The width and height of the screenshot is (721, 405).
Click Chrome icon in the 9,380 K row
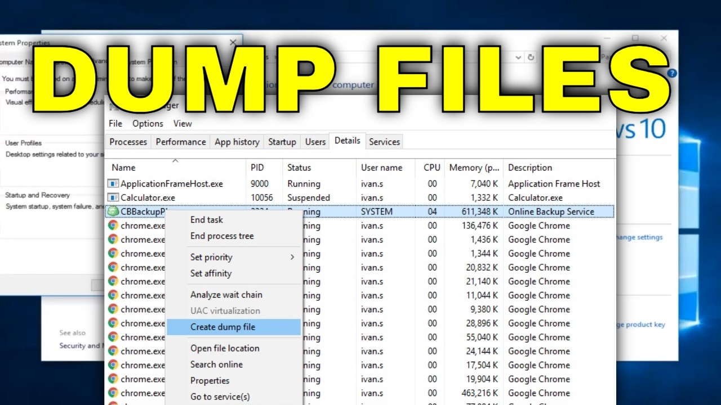coord(113,309)
